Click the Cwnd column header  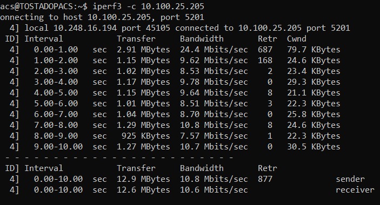[297, 39]
